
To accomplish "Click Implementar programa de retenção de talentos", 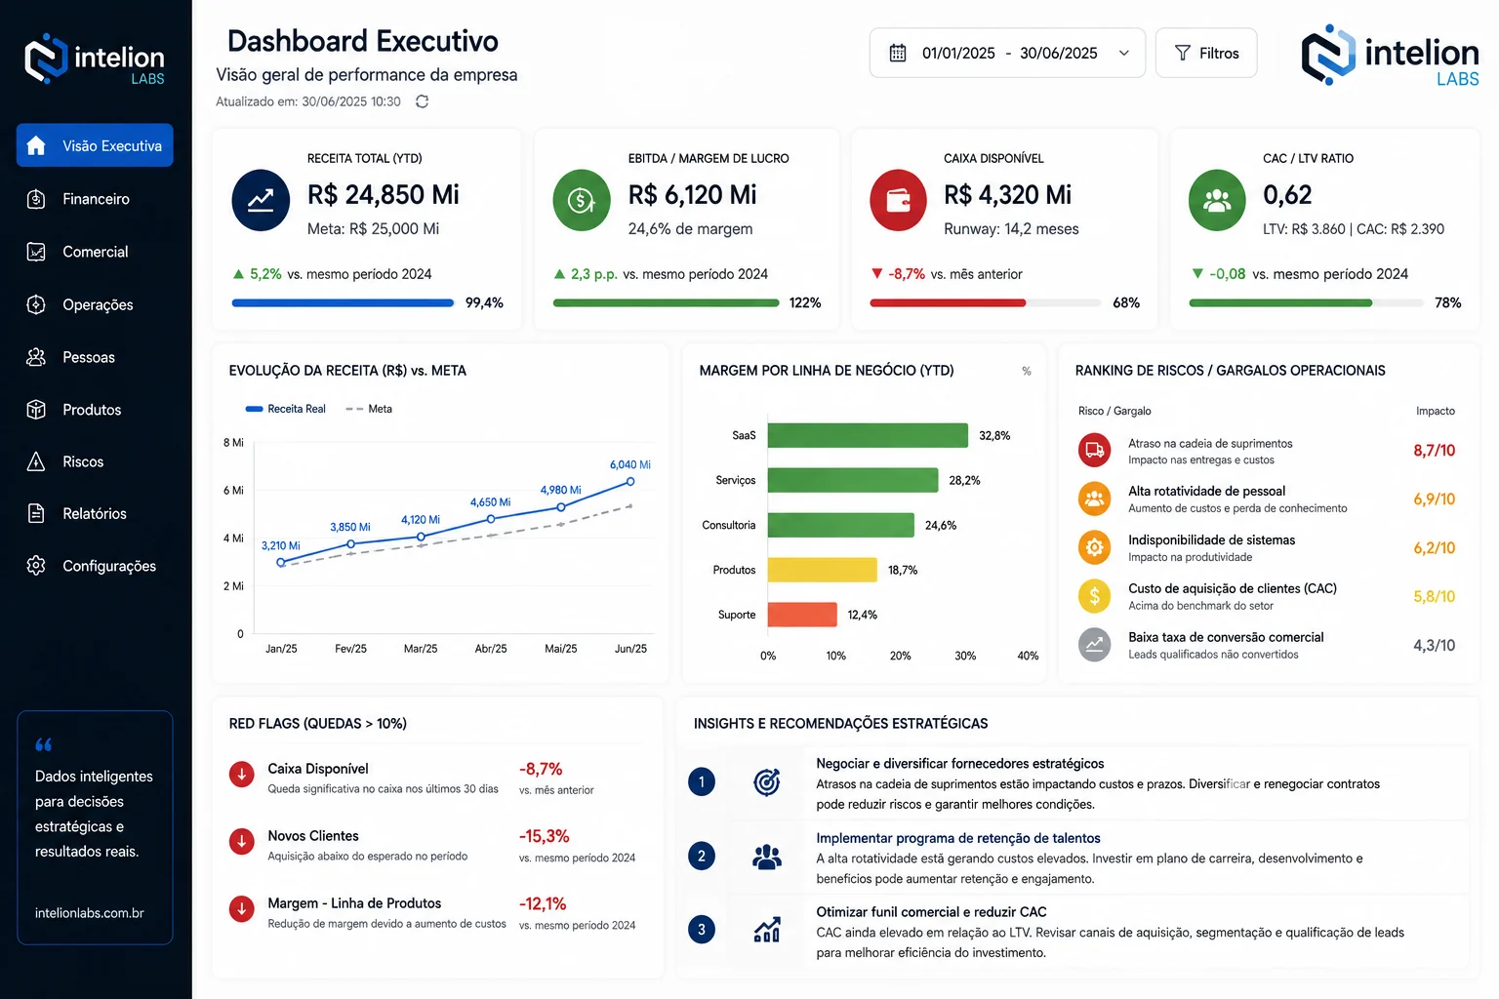I will click(x=958, y=838).
